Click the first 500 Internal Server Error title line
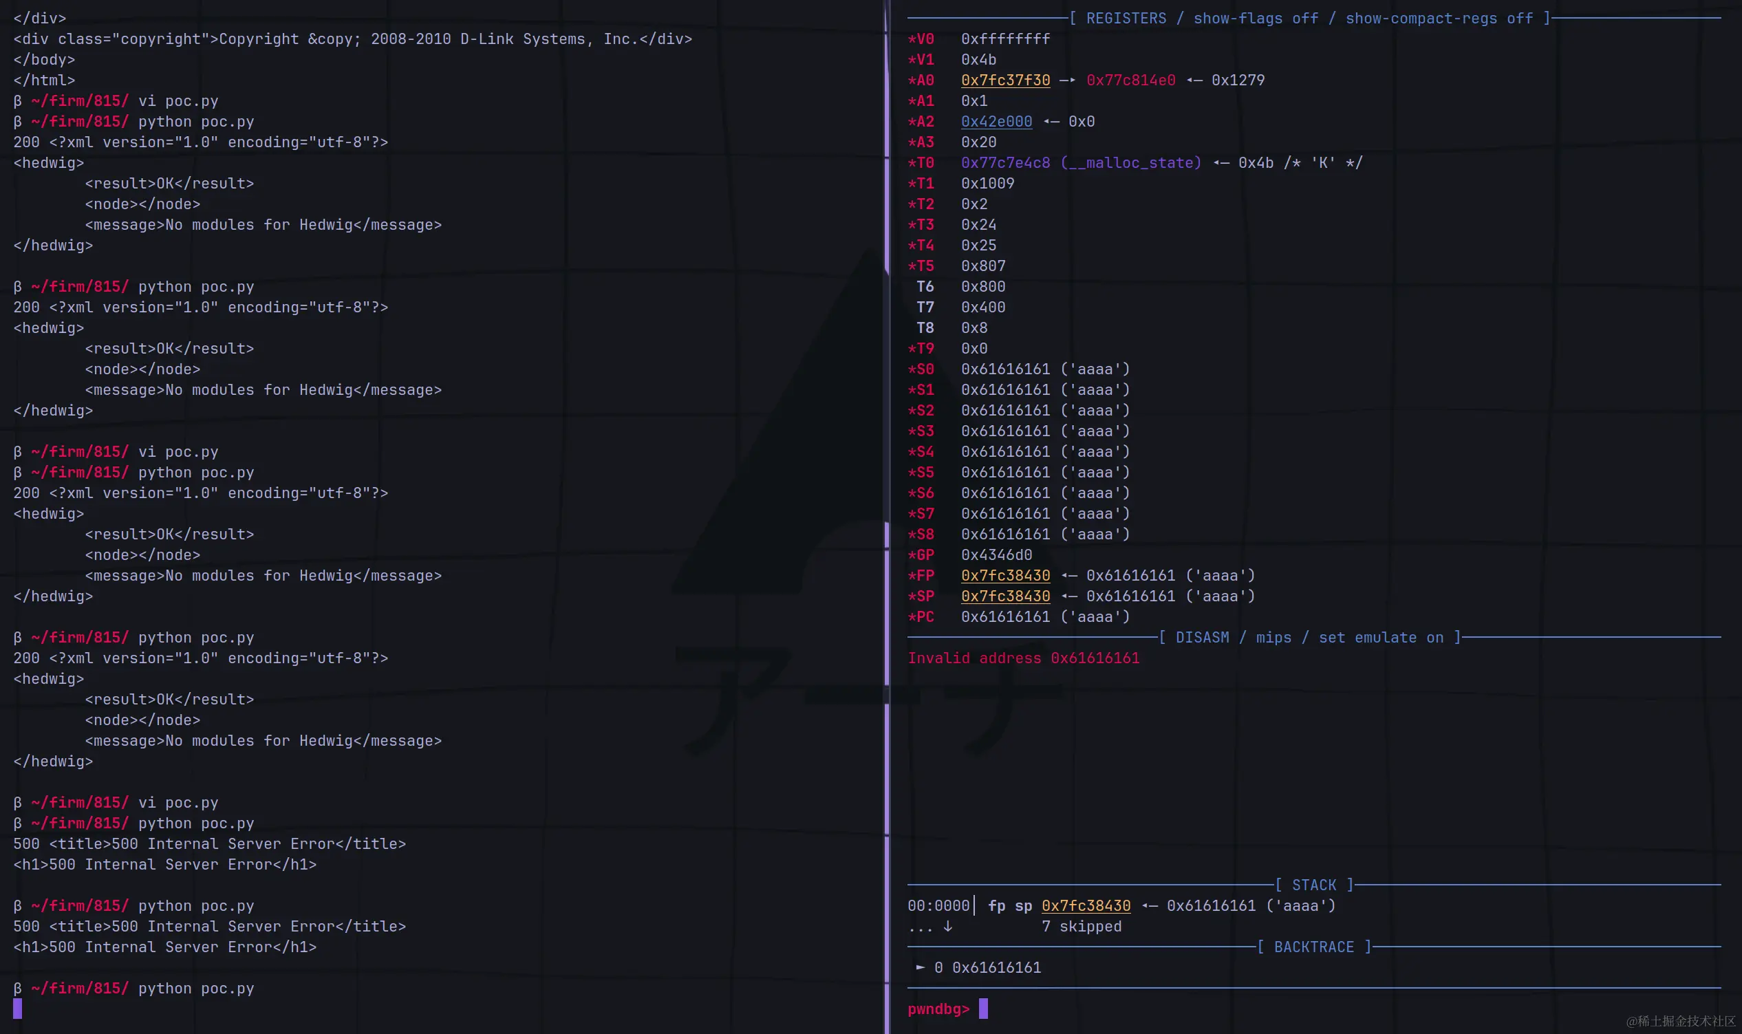This screenshot has width=1742, height=1034. pyautogui.click(x=209, y=844)
